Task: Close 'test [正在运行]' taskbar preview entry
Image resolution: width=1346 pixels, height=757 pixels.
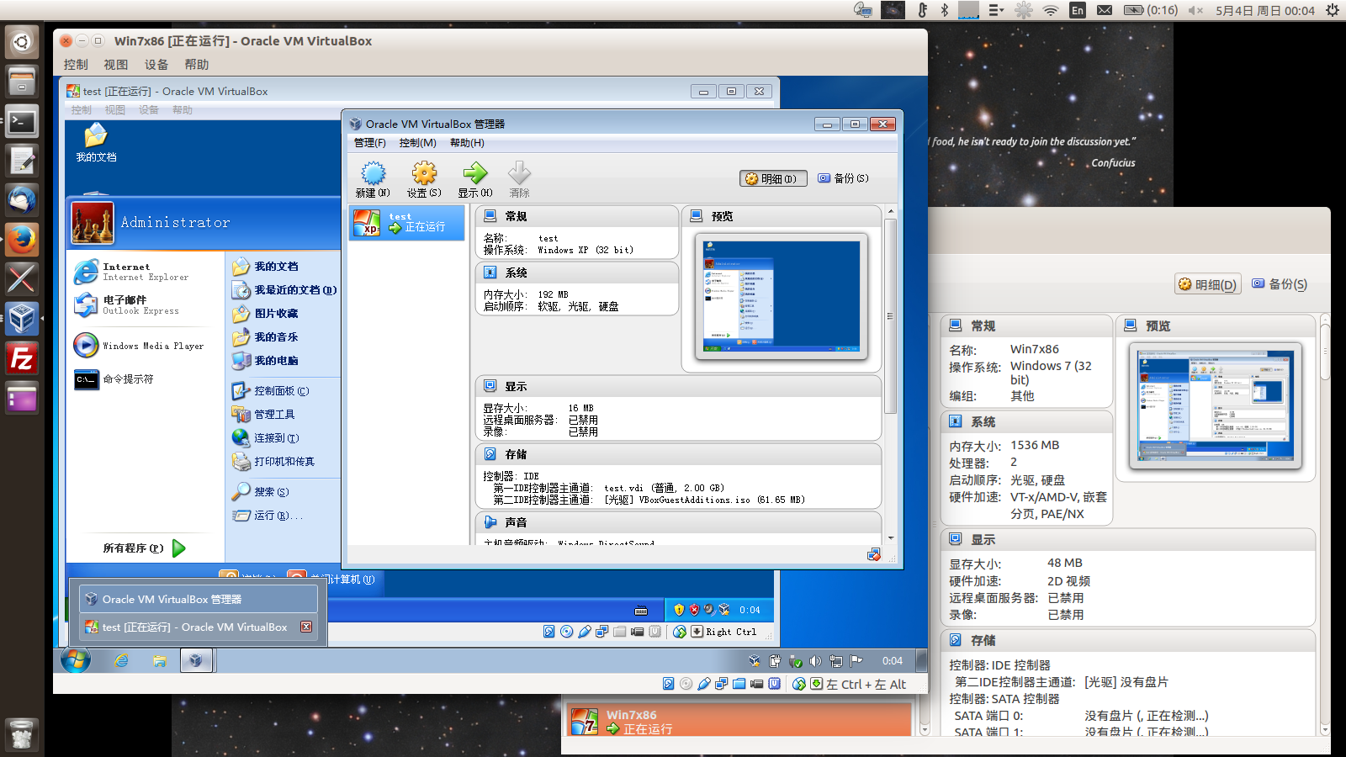Action: coord(306,627)
